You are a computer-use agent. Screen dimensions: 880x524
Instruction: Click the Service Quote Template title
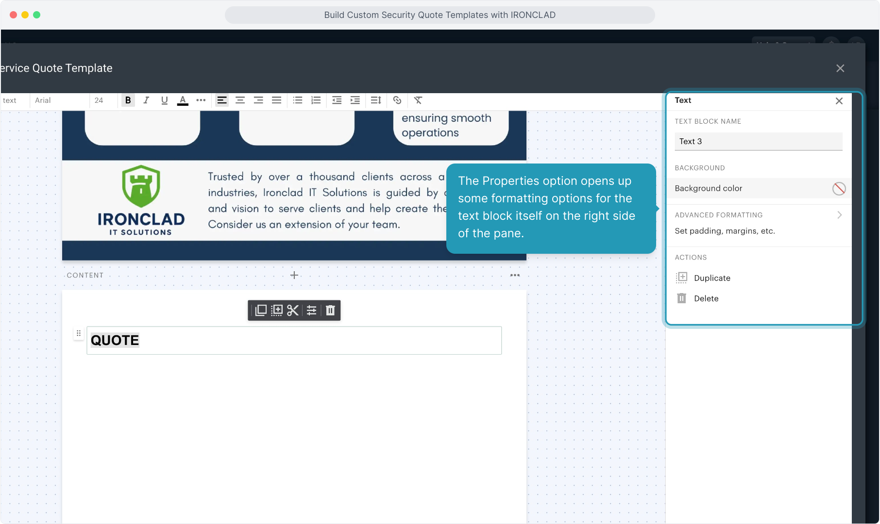(56, 68)
